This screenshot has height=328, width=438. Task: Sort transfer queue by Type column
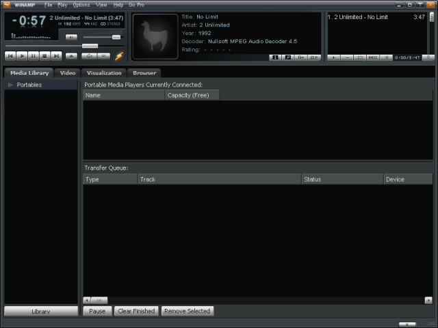(111, 179)
